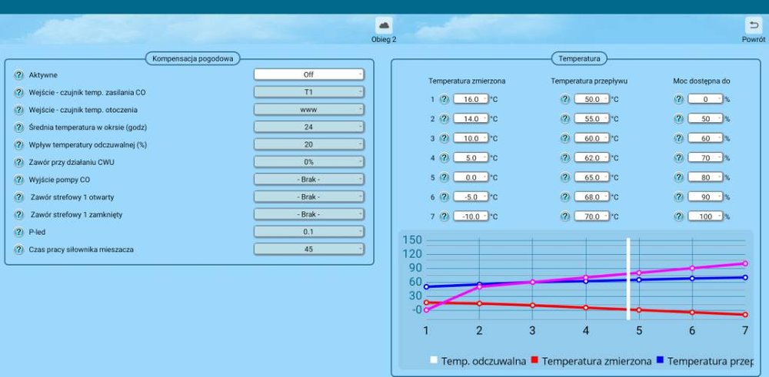The height and width of the screenshot is (377, 769).
Task: Click the Wpływ temperatury odczuwalnej value 20
Action: click(x=308, y=144)
